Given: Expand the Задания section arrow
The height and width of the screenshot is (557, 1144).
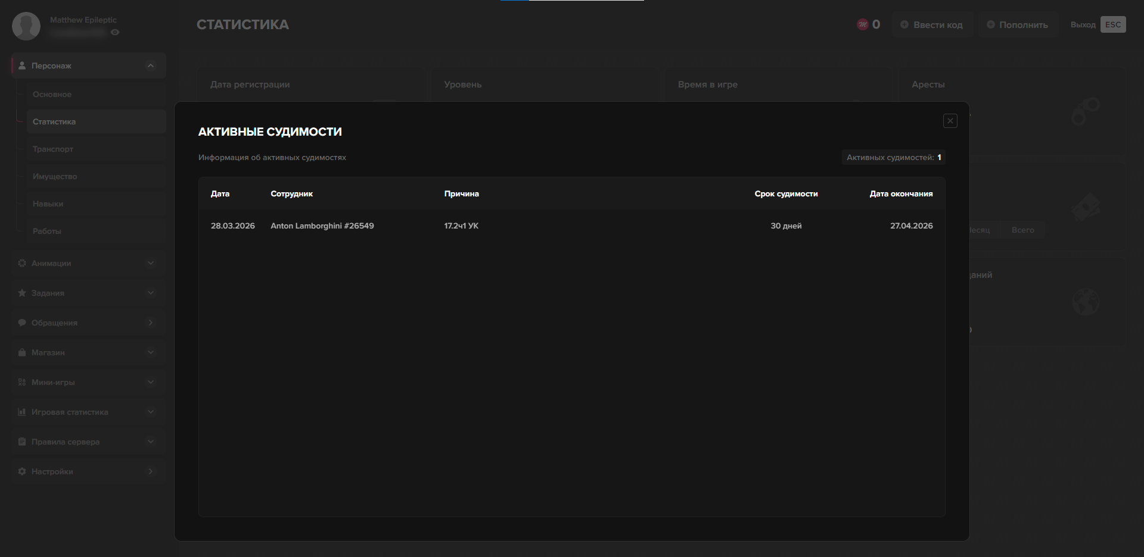Looking at the screenshot, I should 151,293.
